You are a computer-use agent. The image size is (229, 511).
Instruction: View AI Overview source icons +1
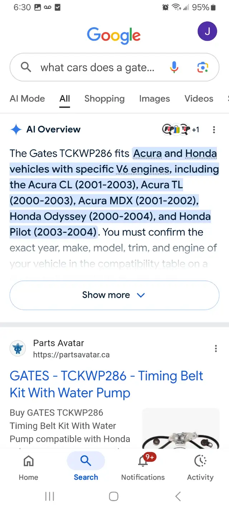click(x=181, y=130)
